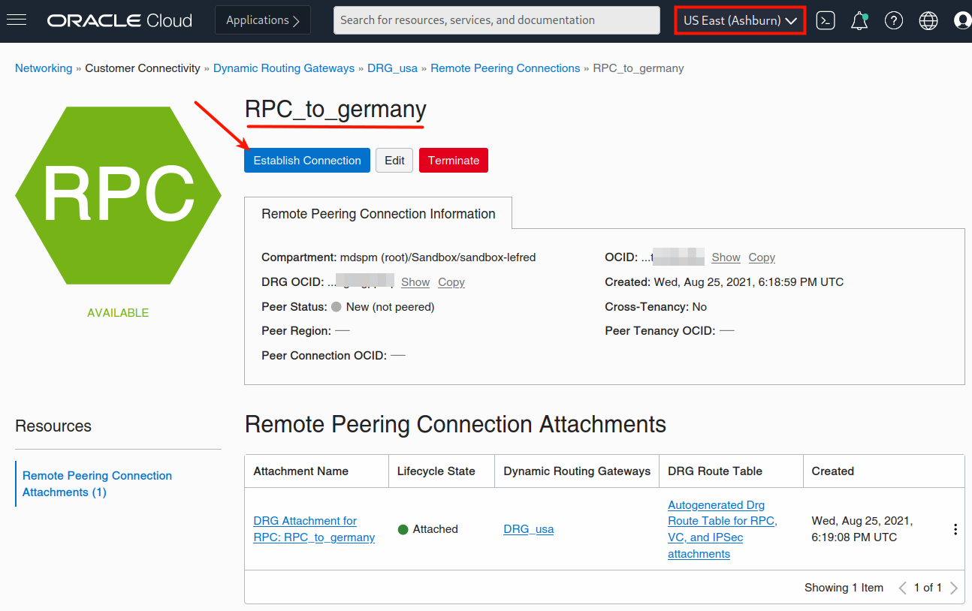The image size is (972, 611).
Task: Open the user profile avatar
Action: coord(962,21)
